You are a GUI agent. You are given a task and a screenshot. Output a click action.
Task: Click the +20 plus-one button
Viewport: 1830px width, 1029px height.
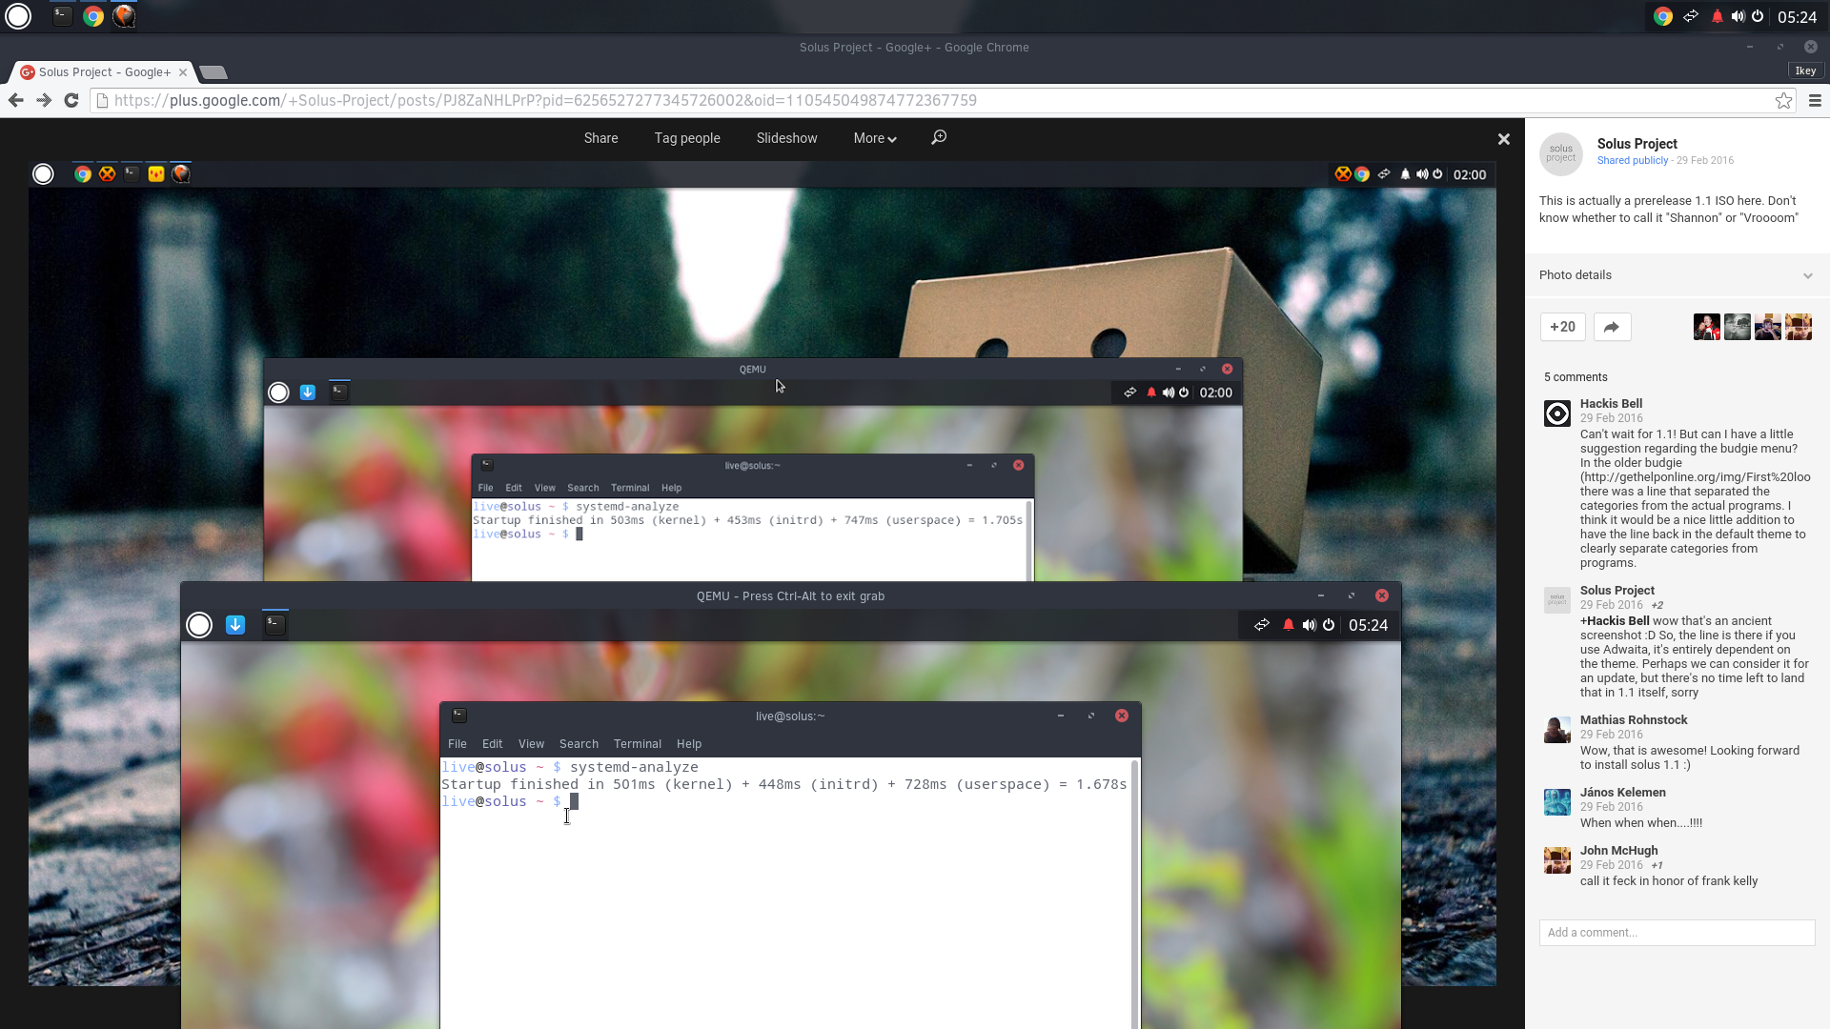[1562, 327]
